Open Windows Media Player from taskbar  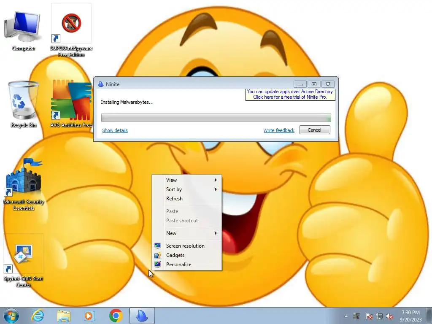89,316
